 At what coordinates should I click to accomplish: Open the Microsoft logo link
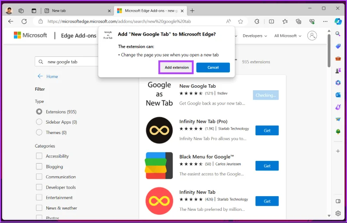pyautogui.click(x=30, y=35)
